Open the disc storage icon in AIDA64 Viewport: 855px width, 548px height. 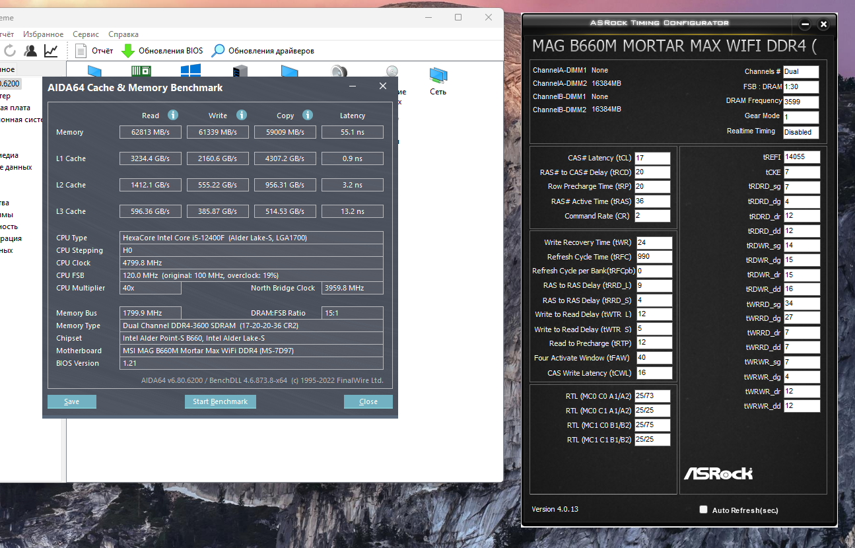coord(392,71)
